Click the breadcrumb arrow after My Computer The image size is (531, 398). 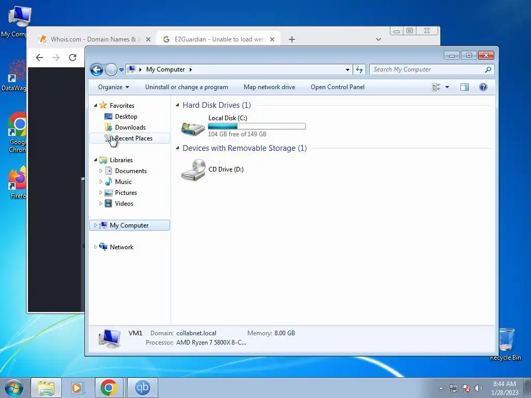(x=191, y=70)
